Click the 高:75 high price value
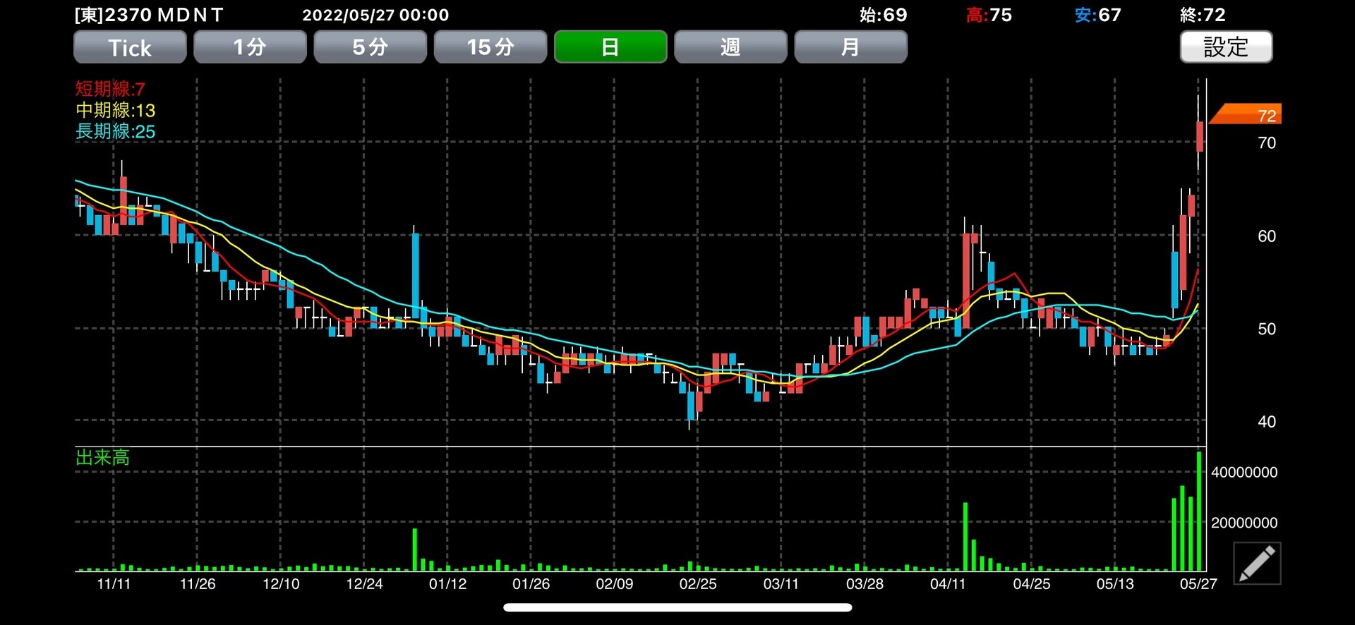Viewport: 1355px width, 625px height. (989, 15)
